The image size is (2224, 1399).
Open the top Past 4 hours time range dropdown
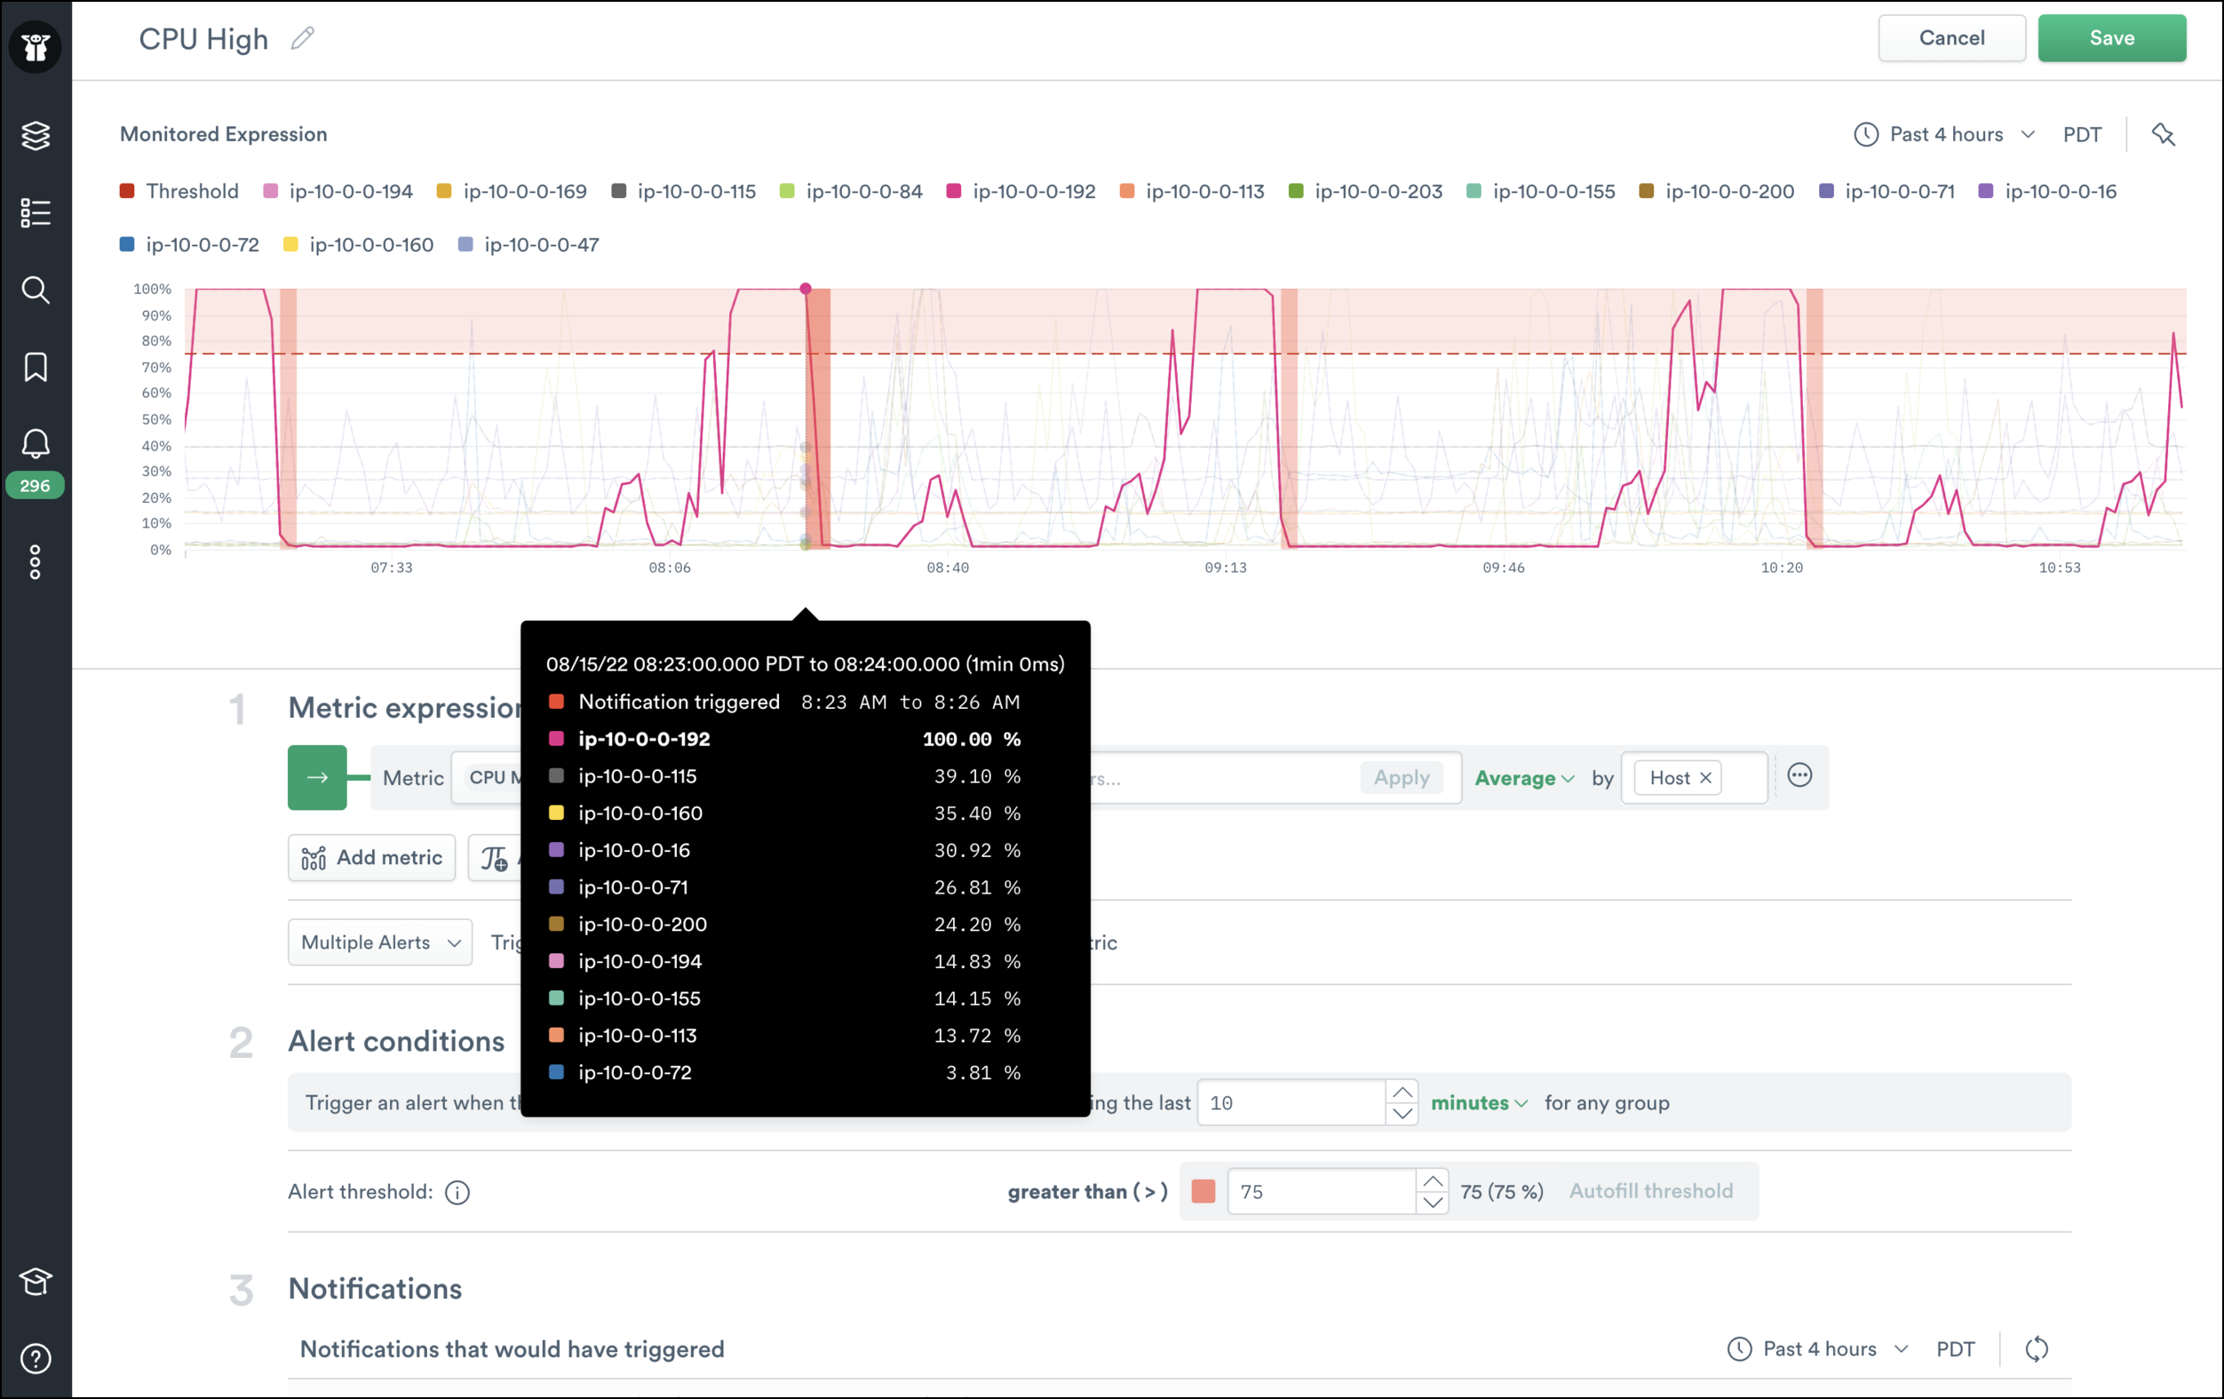coord(1945,135)
